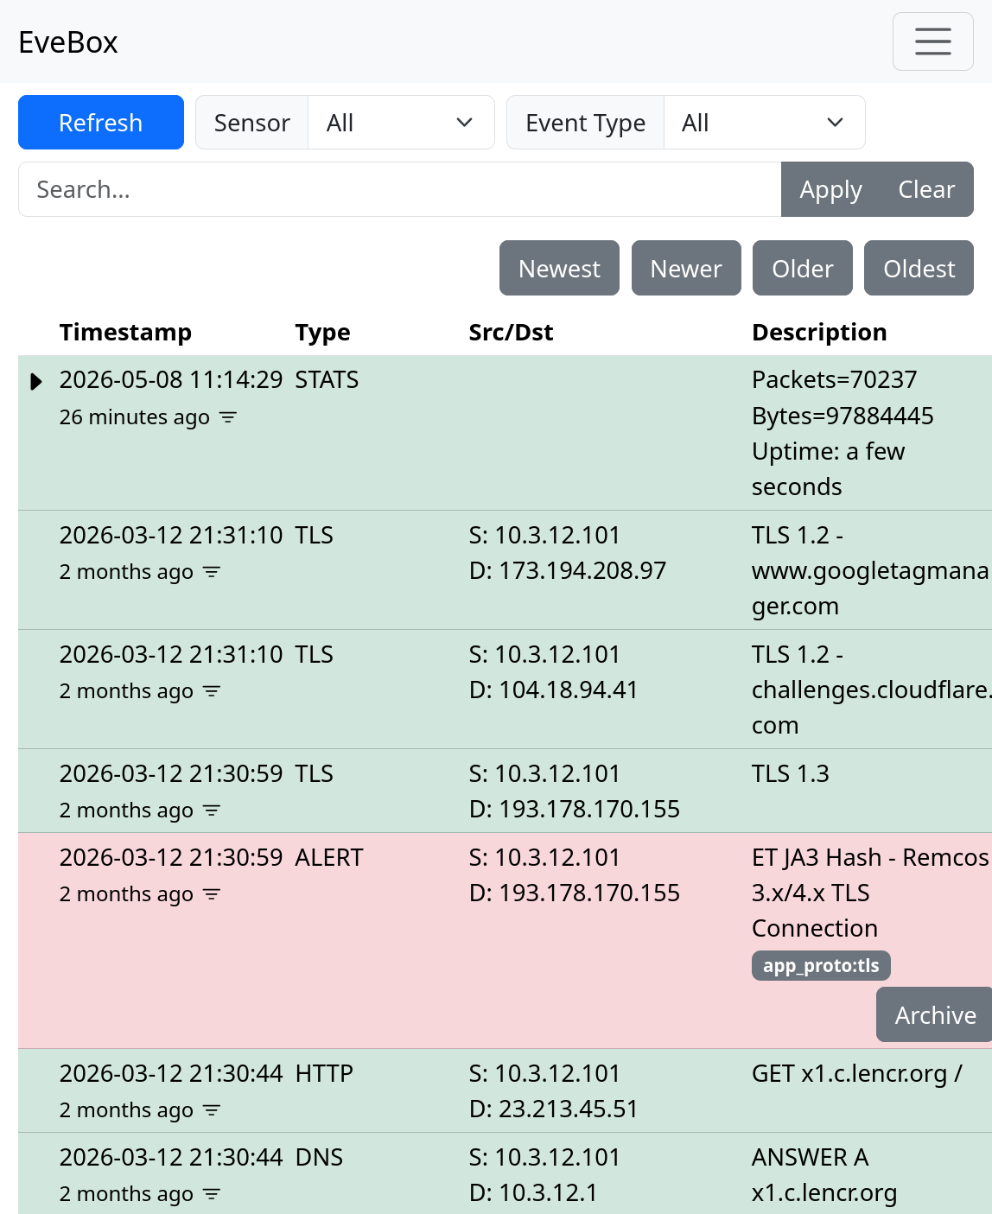Go to Newest events
This screenshot has width=992, height=1214.
(x=559, y=268)
